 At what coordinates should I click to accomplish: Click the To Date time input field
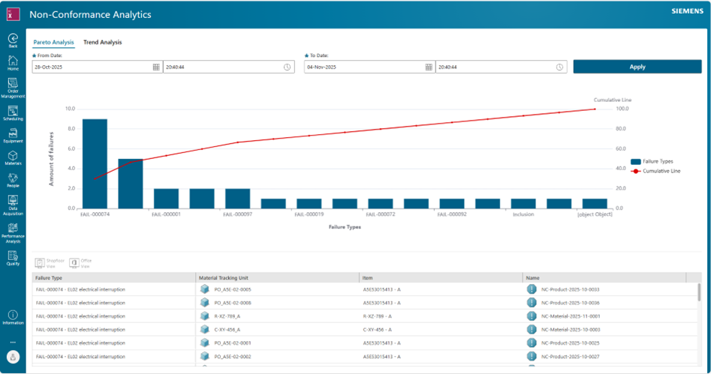click(494, 67)
